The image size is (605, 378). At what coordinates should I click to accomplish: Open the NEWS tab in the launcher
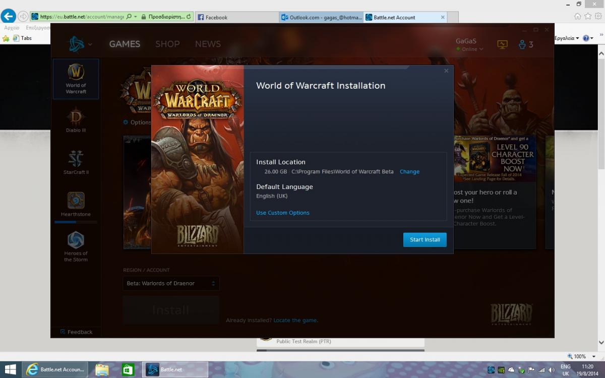click(x=208, y=44)
